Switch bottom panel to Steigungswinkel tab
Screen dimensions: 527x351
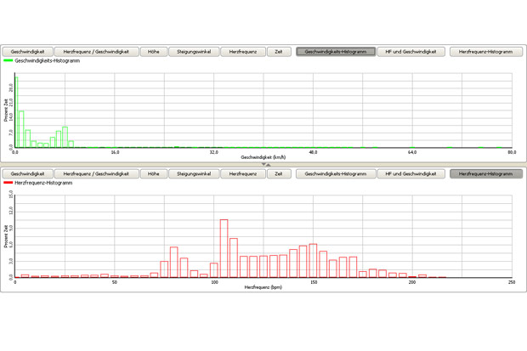[193, 173]
